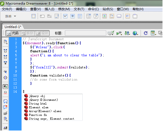Choose code hint 'Function fn'

[53, 115]
